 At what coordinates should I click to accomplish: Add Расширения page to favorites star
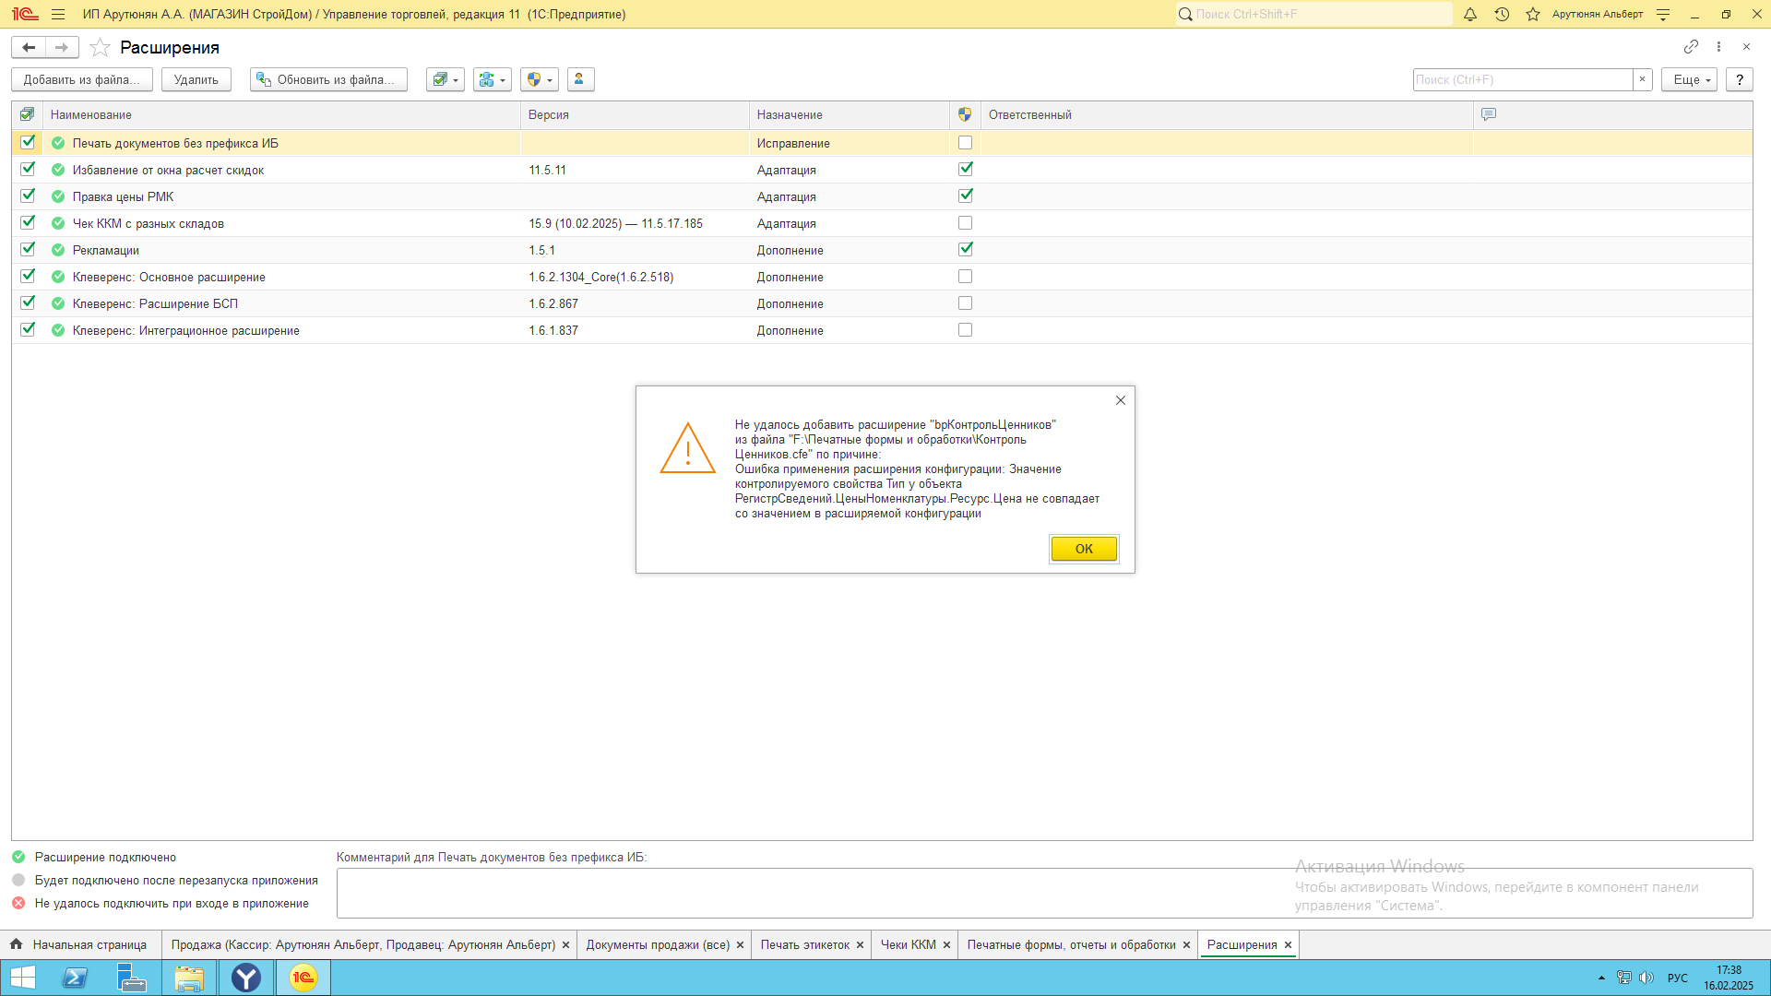100,47
